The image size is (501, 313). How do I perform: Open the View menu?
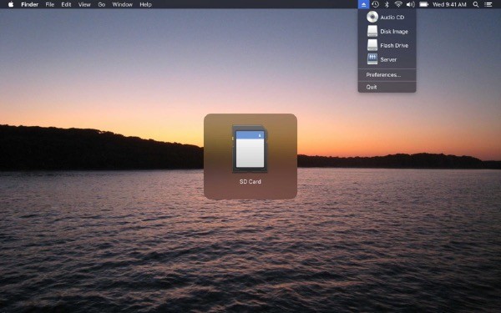point(84,4)
